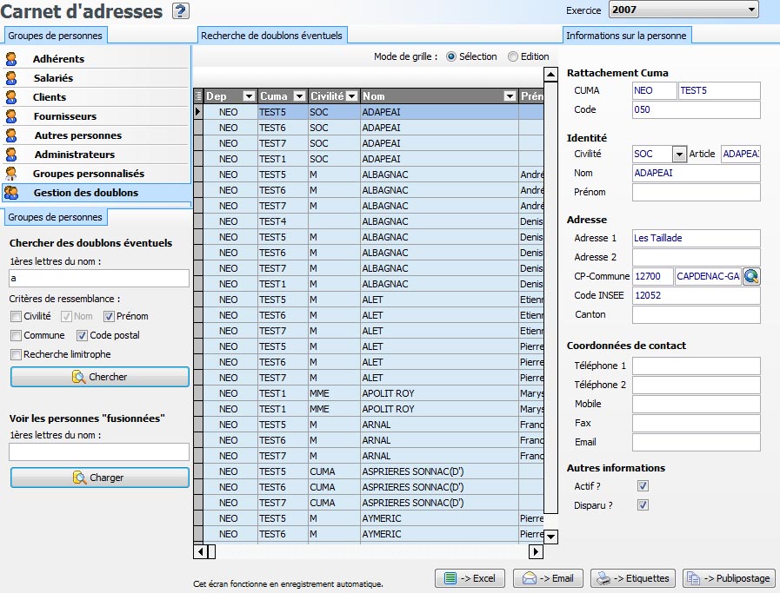Select the Gestion des doublons icon
Image resolution: width=780 pixels, height=593 pixels.
coord(11,193)
